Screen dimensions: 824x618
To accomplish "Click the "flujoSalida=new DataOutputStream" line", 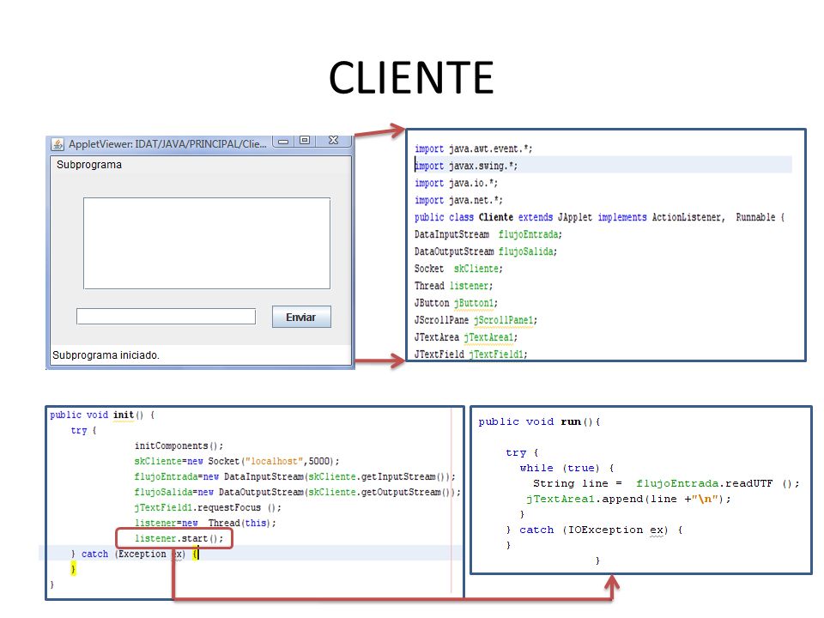I will [x=298, y=492].
